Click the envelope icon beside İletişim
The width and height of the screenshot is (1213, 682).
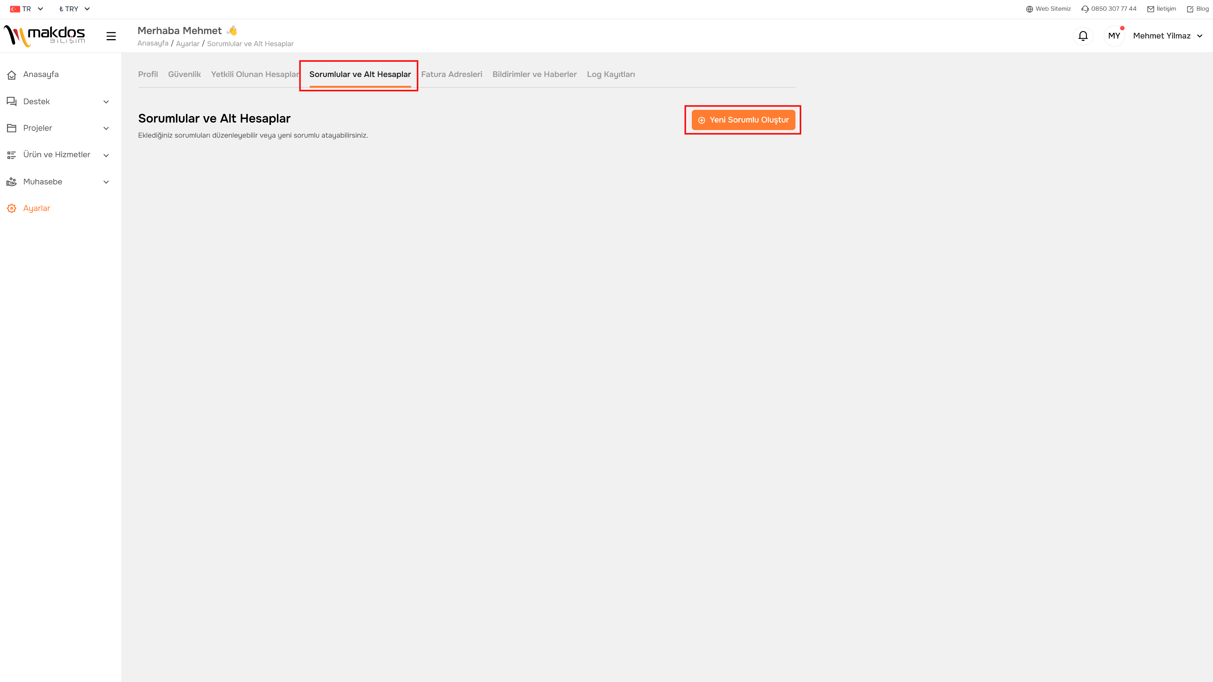tap(1151, 9)
